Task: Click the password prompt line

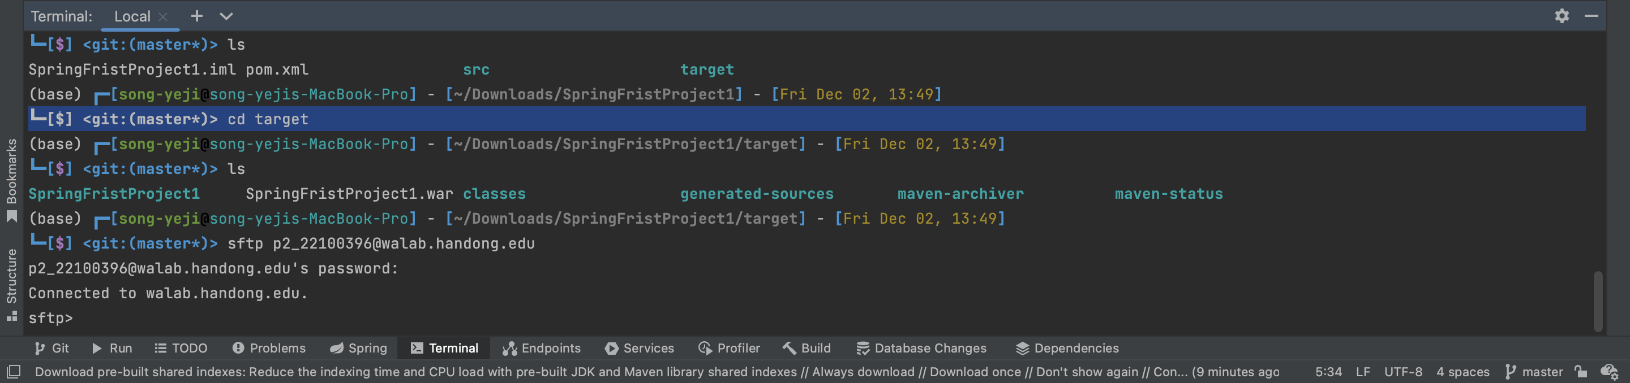Action: [213, 268]
